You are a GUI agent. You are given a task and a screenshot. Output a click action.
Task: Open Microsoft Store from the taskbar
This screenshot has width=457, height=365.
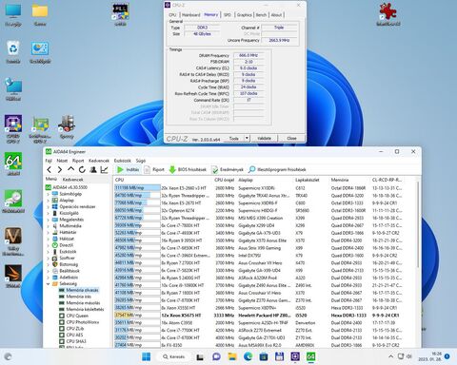[264, 356]
